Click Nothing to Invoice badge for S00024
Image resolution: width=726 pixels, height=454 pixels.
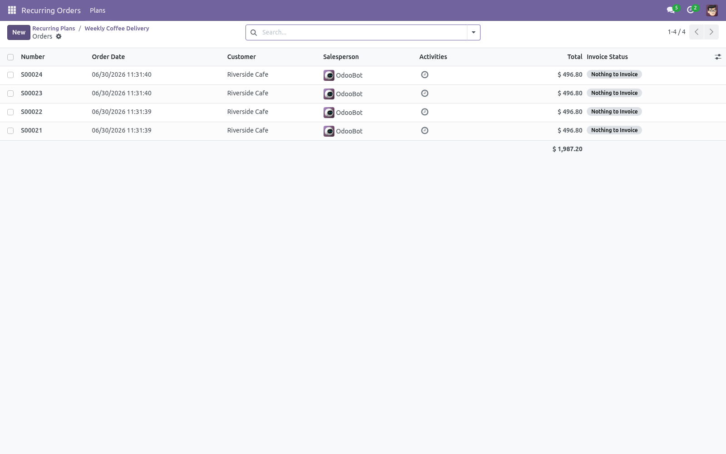pos(614,74)
